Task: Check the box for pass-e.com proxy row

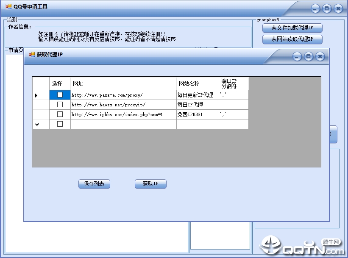Action: [60, 95]
